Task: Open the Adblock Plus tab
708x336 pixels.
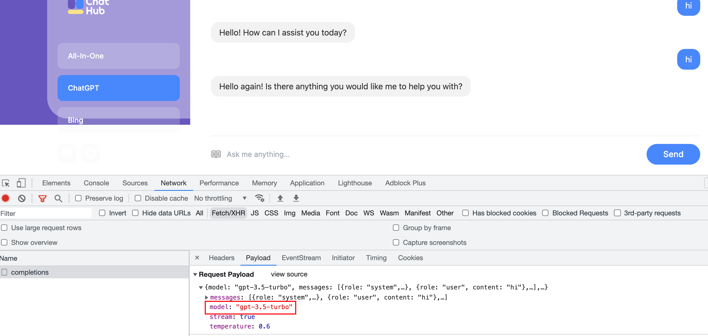Action: coord(405,183)
